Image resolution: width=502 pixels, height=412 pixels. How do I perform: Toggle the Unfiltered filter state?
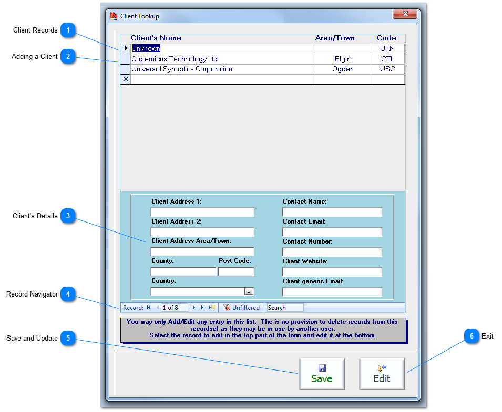(242, 308)
